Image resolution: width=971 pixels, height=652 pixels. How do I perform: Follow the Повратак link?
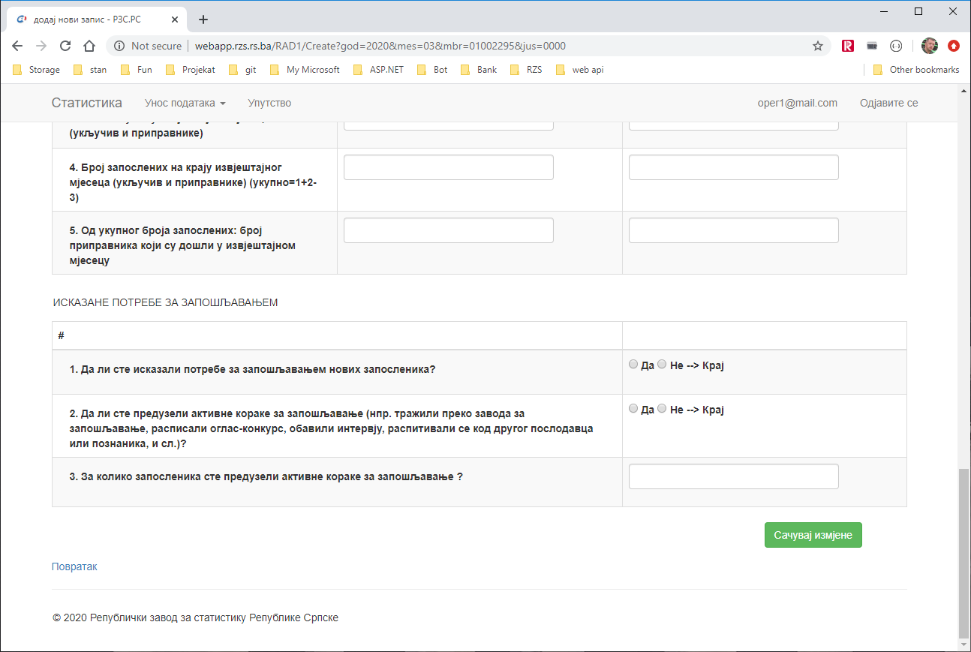click(74, 566)
